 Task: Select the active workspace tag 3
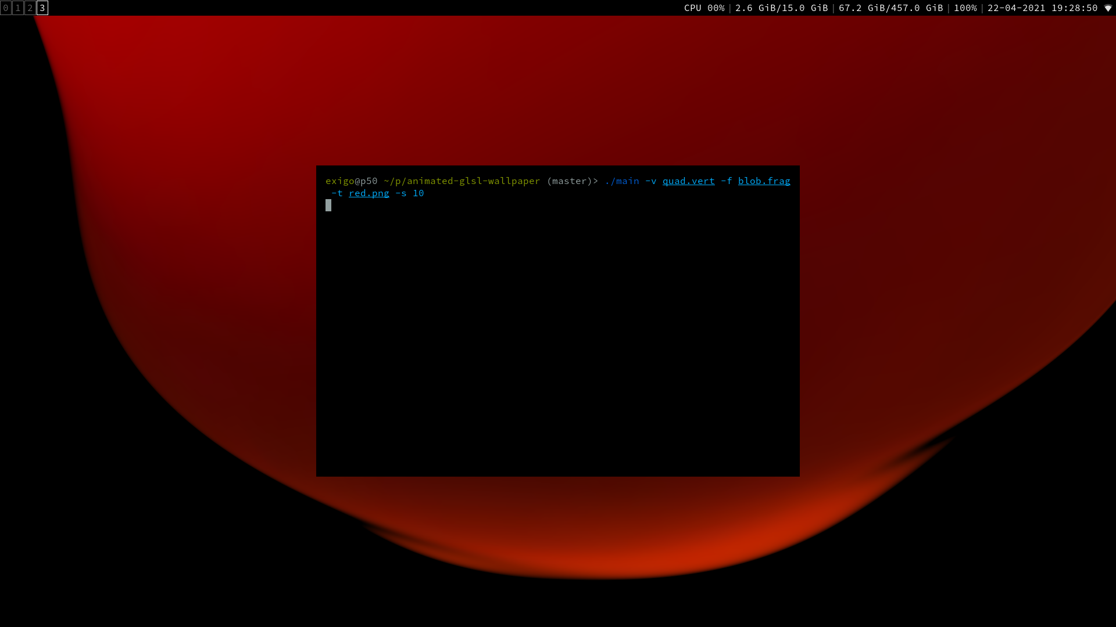tap(42, 8)
